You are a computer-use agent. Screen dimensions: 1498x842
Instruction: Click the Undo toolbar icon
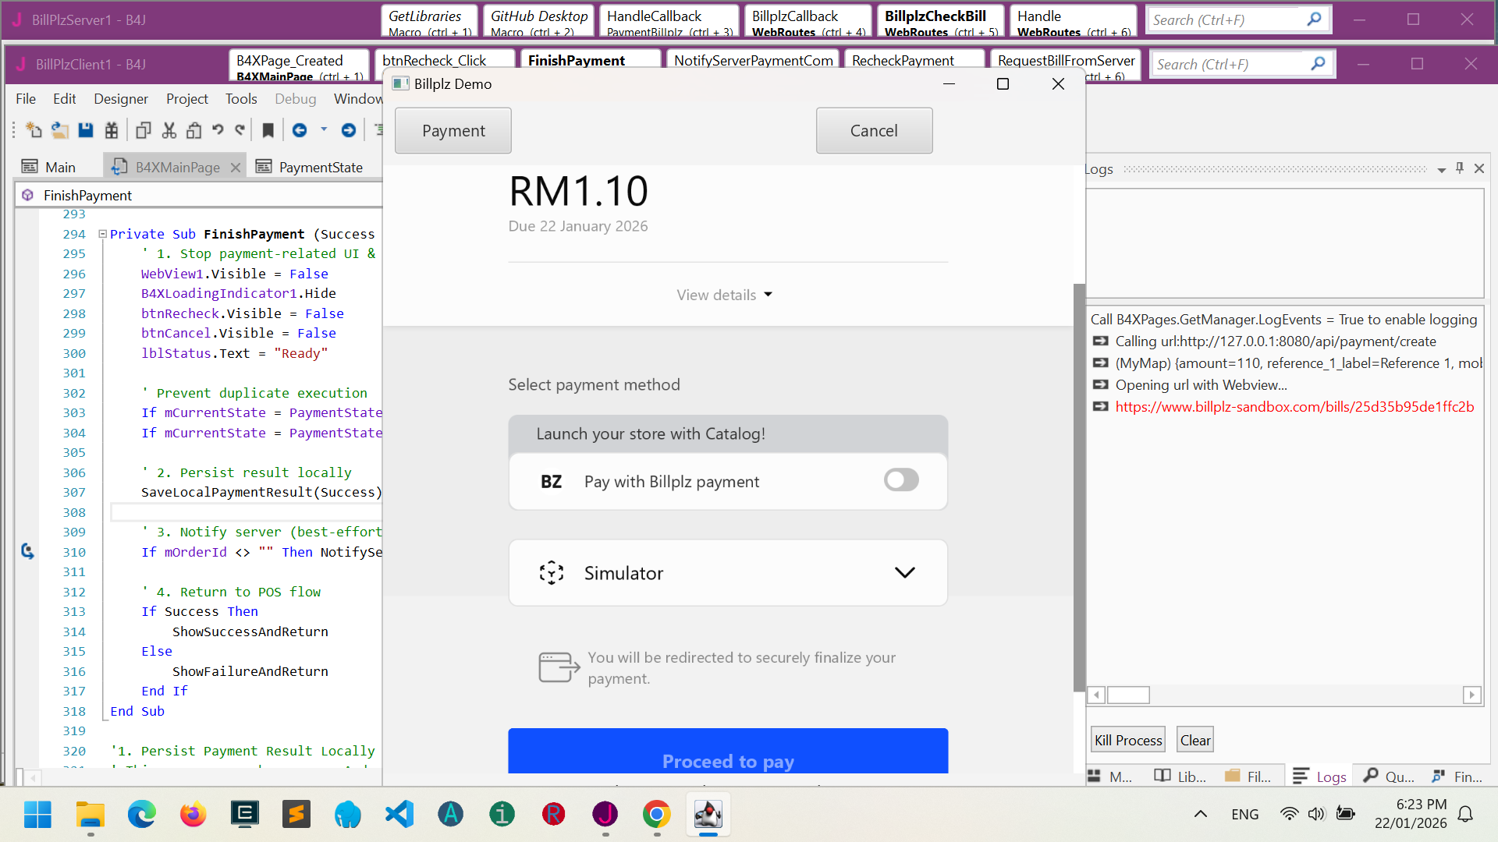pos(218,130)
